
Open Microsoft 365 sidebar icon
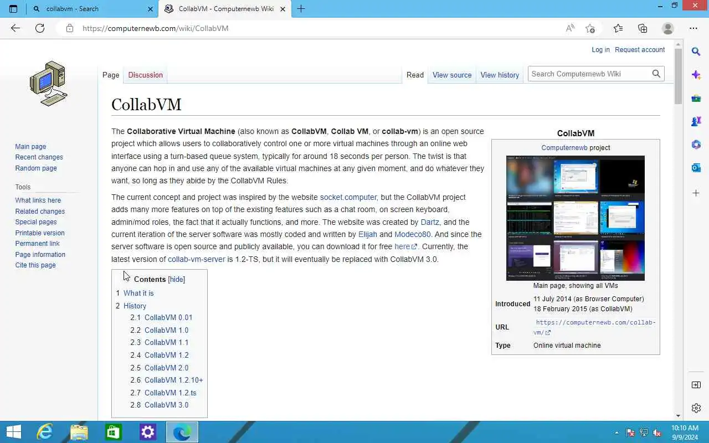coord(696,145)
